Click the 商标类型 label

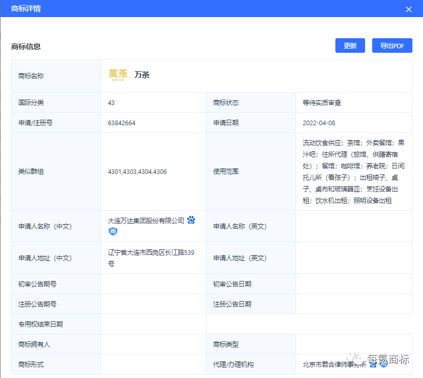226,344
